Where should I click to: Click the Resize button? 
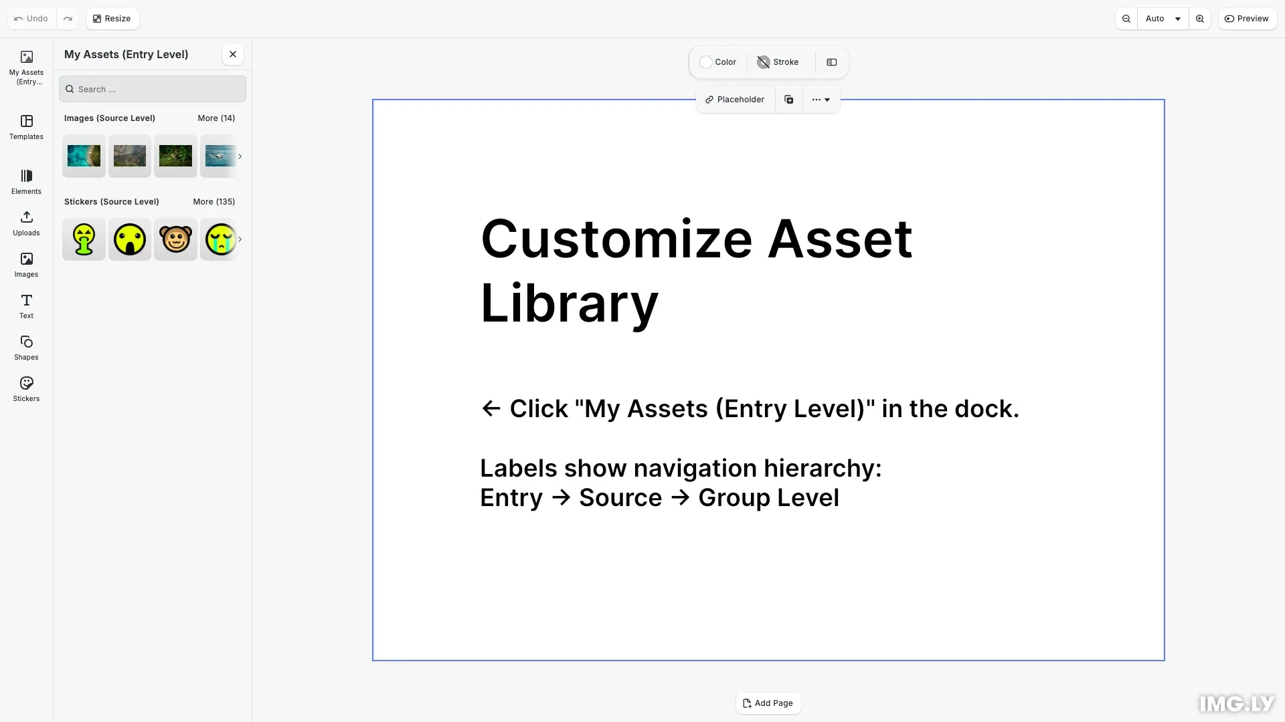coord(112,19)
